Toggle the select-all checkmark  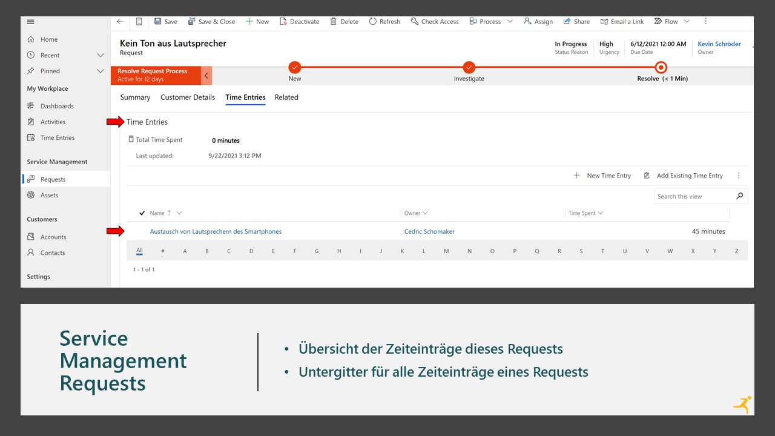click(142, 213)
